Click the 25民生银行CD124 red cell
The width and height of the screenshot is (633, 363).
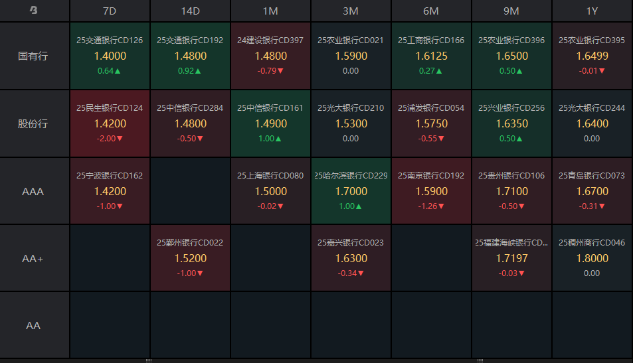[110, 123]
